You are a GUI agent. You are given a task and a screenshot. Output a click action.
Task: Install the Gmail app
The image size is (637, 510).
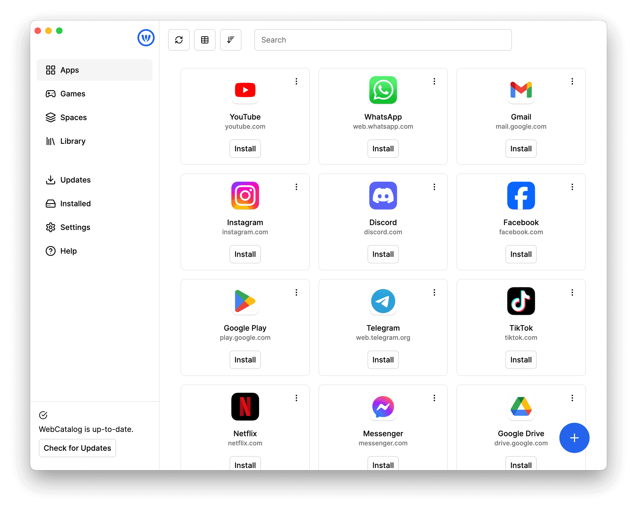click(520, 149)
